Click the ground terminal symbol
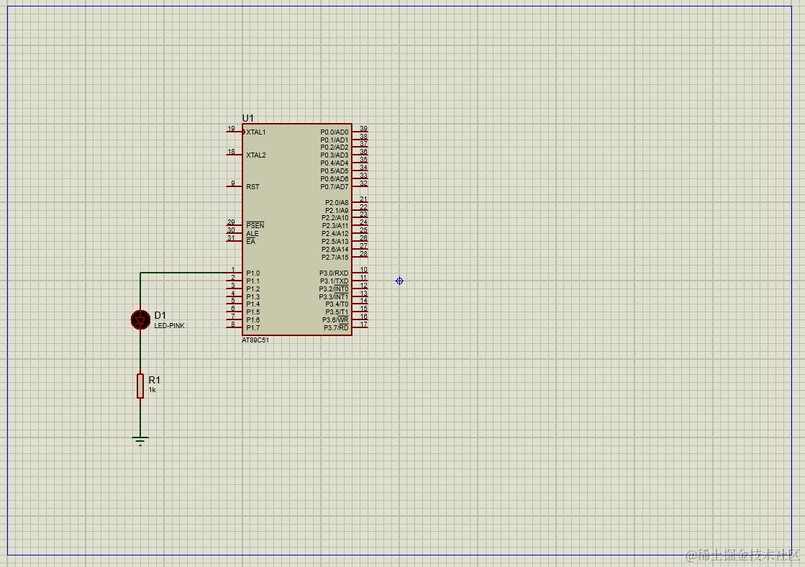The height and width of the screenshot is (567, 805). coord(140,440)
